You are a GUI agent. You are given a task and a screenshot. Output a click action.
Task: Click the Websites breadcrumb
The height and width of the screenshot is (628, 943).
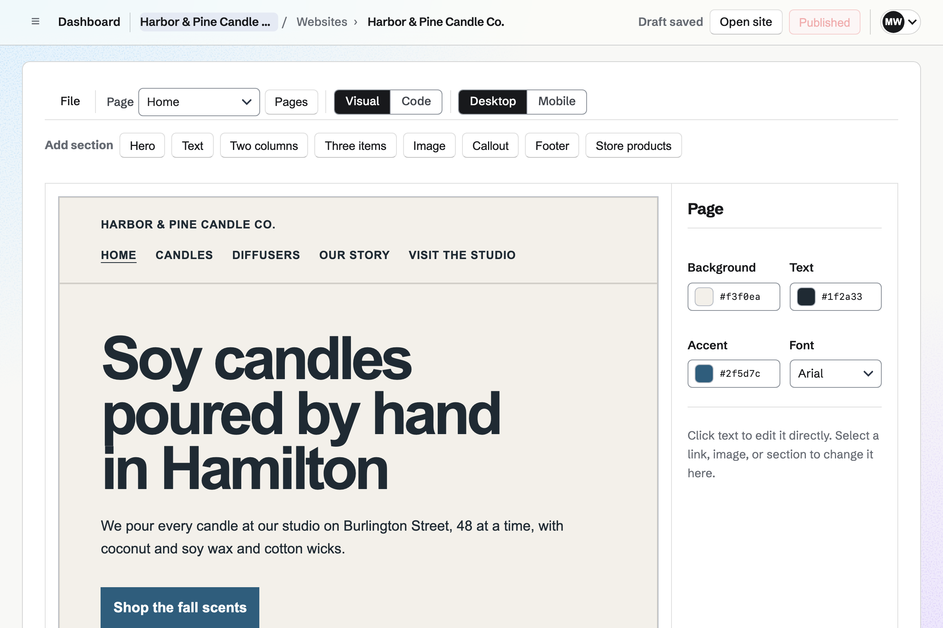click(x=321, y=22)
